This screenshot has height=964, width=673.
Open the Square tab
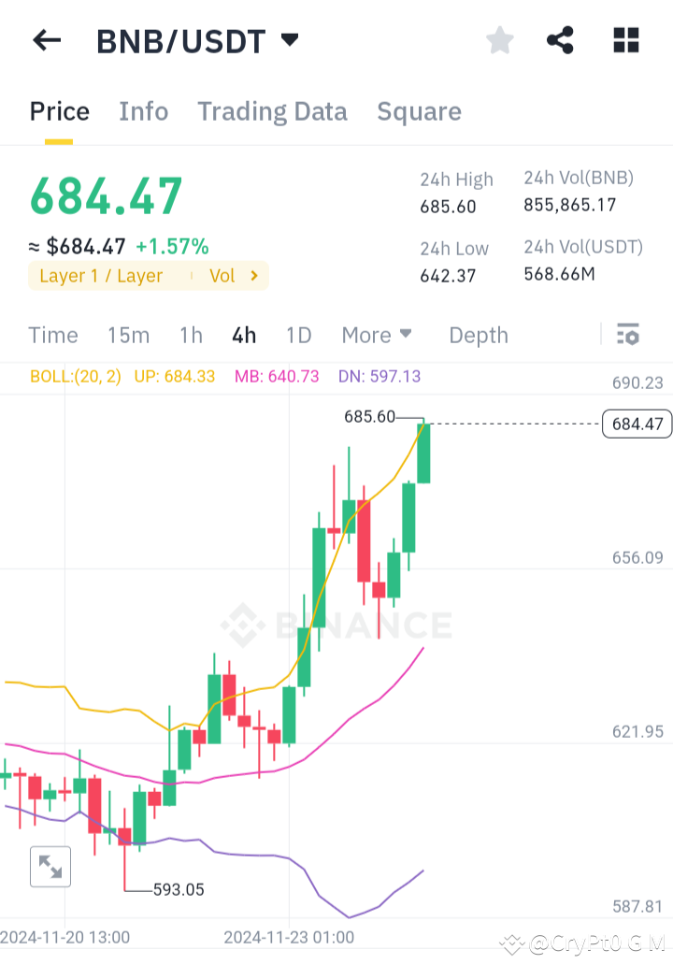419,110
